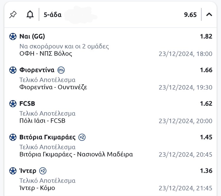Image resolution: width=221 pixels, height=196 pixels.
Task: Tap the 0% badge next to Φιορεντίνα
Action: 61,70
